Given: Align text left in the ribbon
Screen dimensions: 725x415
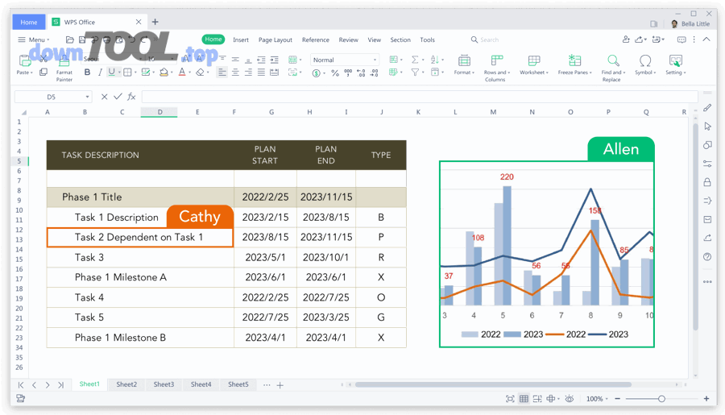Looking at the screenshot, I should pos(222,73).
